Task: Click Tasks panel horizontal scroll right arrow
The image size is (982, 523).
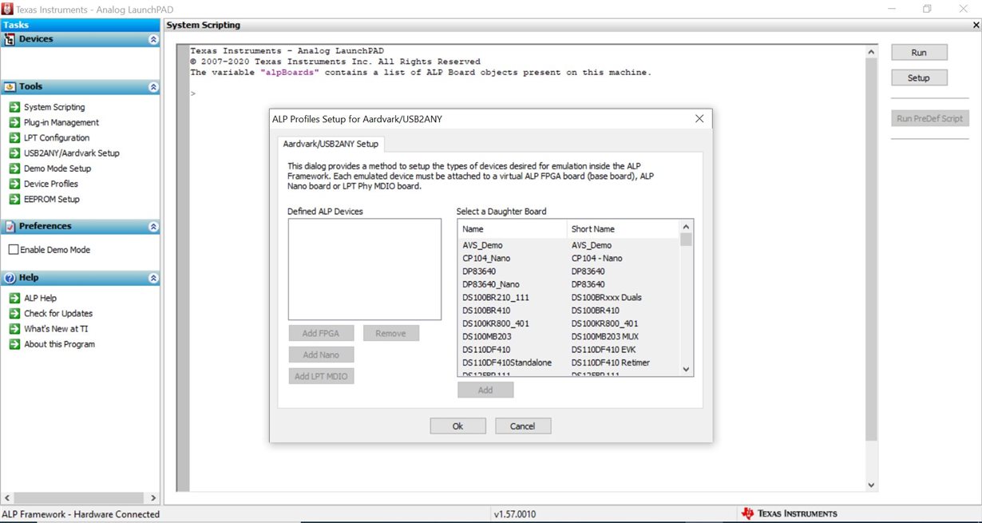Action: pyautogui.click(x=154, y=498)
